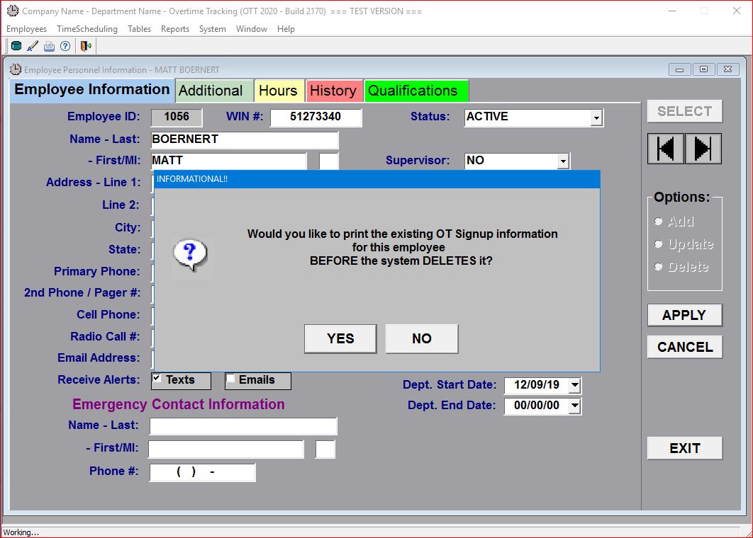The image size is (753, 538).
Task: Minimize the Employee Personnel Information window
Action: pos(679,69)
